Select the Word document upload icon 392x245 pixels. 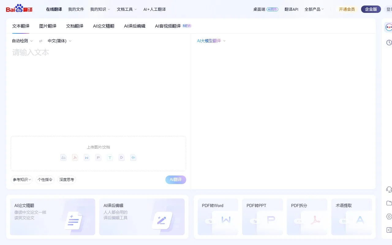(x=87, y=157)
